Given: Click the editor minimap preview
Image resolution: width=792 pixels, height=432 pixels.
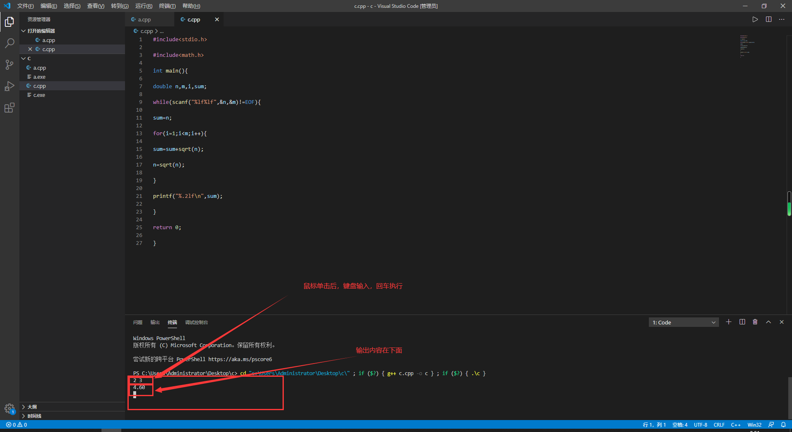Looking at the screenshot, I should 747,46.
